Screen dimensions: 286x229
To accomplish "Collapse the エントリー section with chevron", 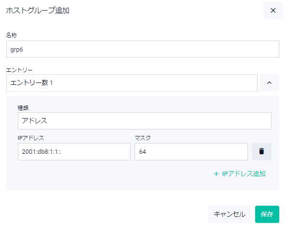I will pos(269,83).
